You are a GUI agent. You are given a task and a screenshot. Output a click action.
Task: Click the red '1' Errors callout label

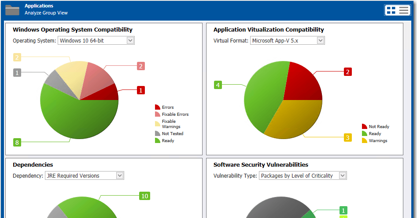(x=141, y=90)
